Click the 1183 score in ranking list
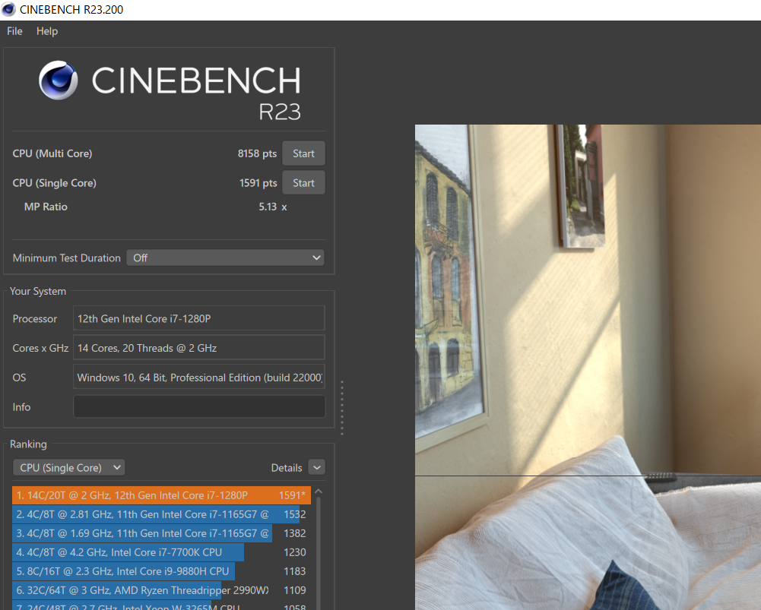761x610 pixels. (295, 571)
